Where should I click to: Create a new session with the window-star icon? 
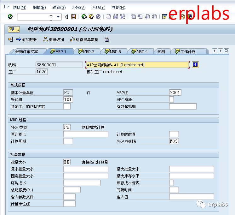tap(164, 16)
